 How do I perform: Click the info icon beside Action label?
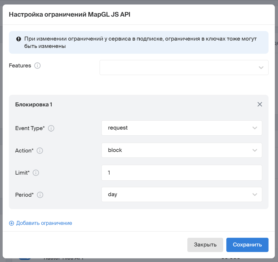(x=40, y=151)
